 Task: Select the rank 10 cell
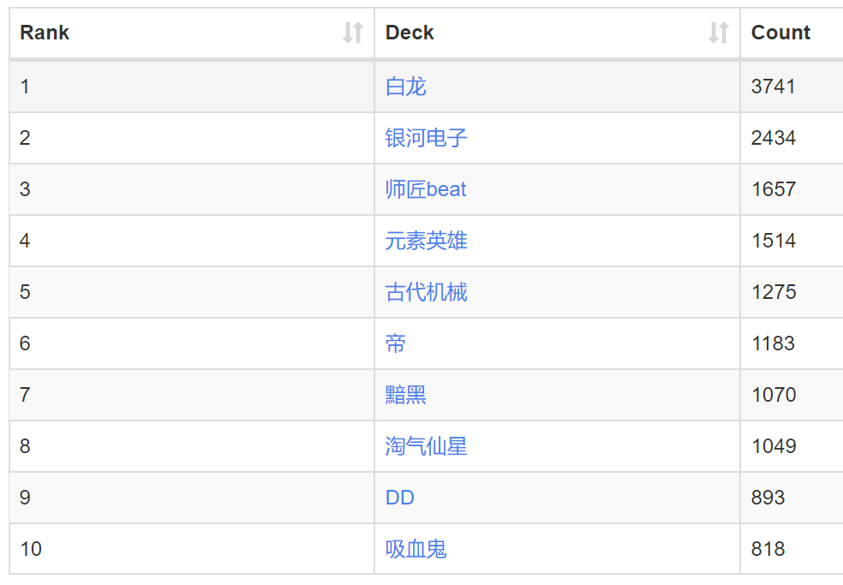tap(192, 549)
